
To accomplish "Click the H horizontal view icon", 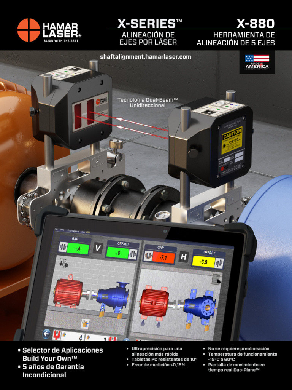I will [x=184, y=257].
